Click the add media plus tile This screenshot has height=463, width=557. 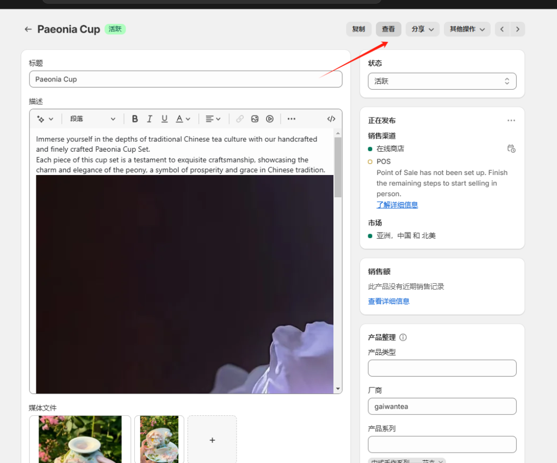(x=212, y=440)
